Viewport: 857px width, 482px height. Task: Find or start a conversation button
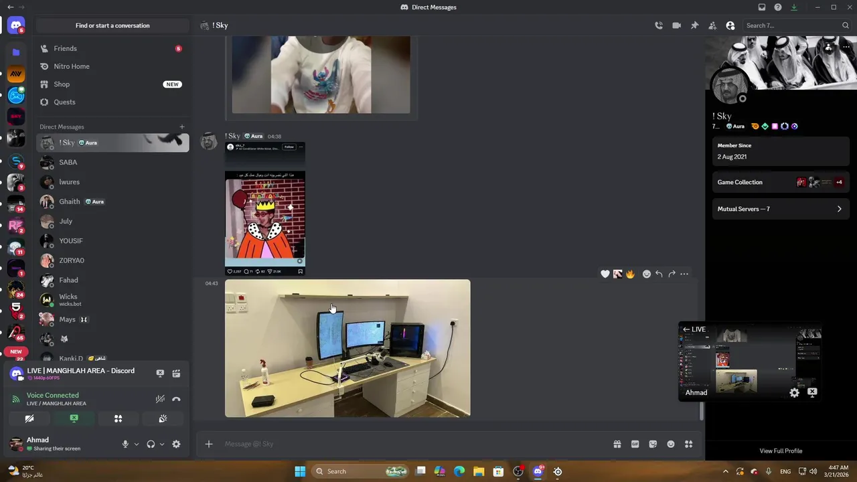pos(112,25)
